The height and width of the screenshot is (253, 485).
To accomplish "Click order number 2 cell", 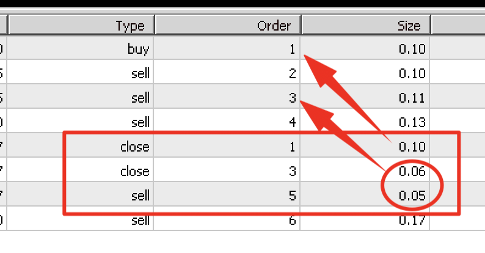I will (227, 73).
